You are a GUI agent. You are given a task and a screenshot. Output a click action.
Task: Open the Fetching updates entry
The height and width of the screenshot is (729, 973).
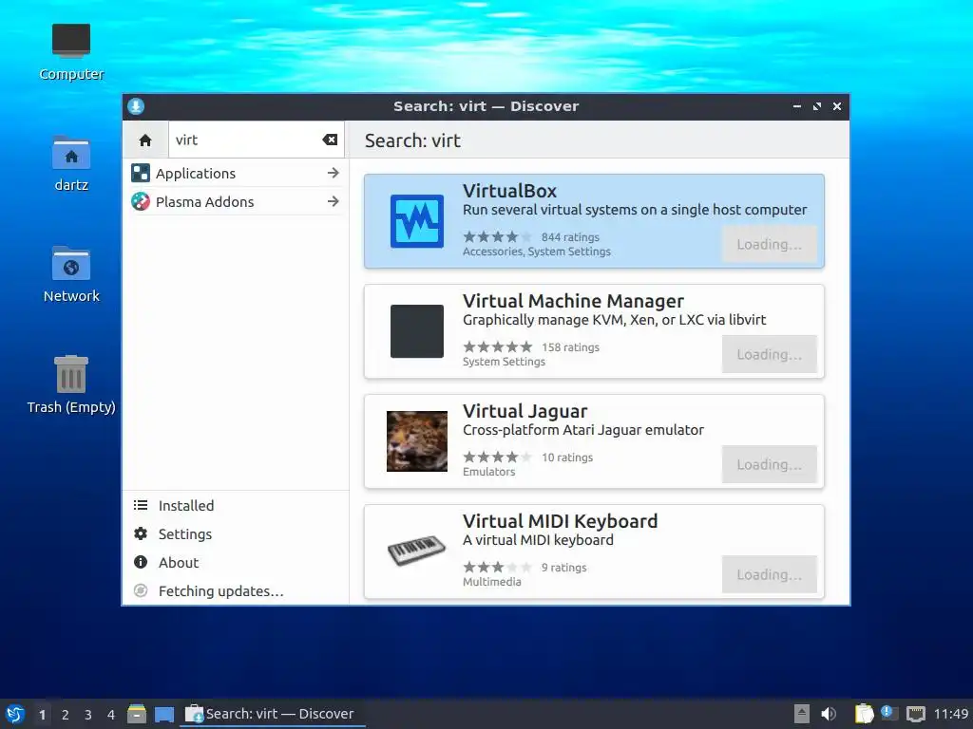[x=236, y=590]
